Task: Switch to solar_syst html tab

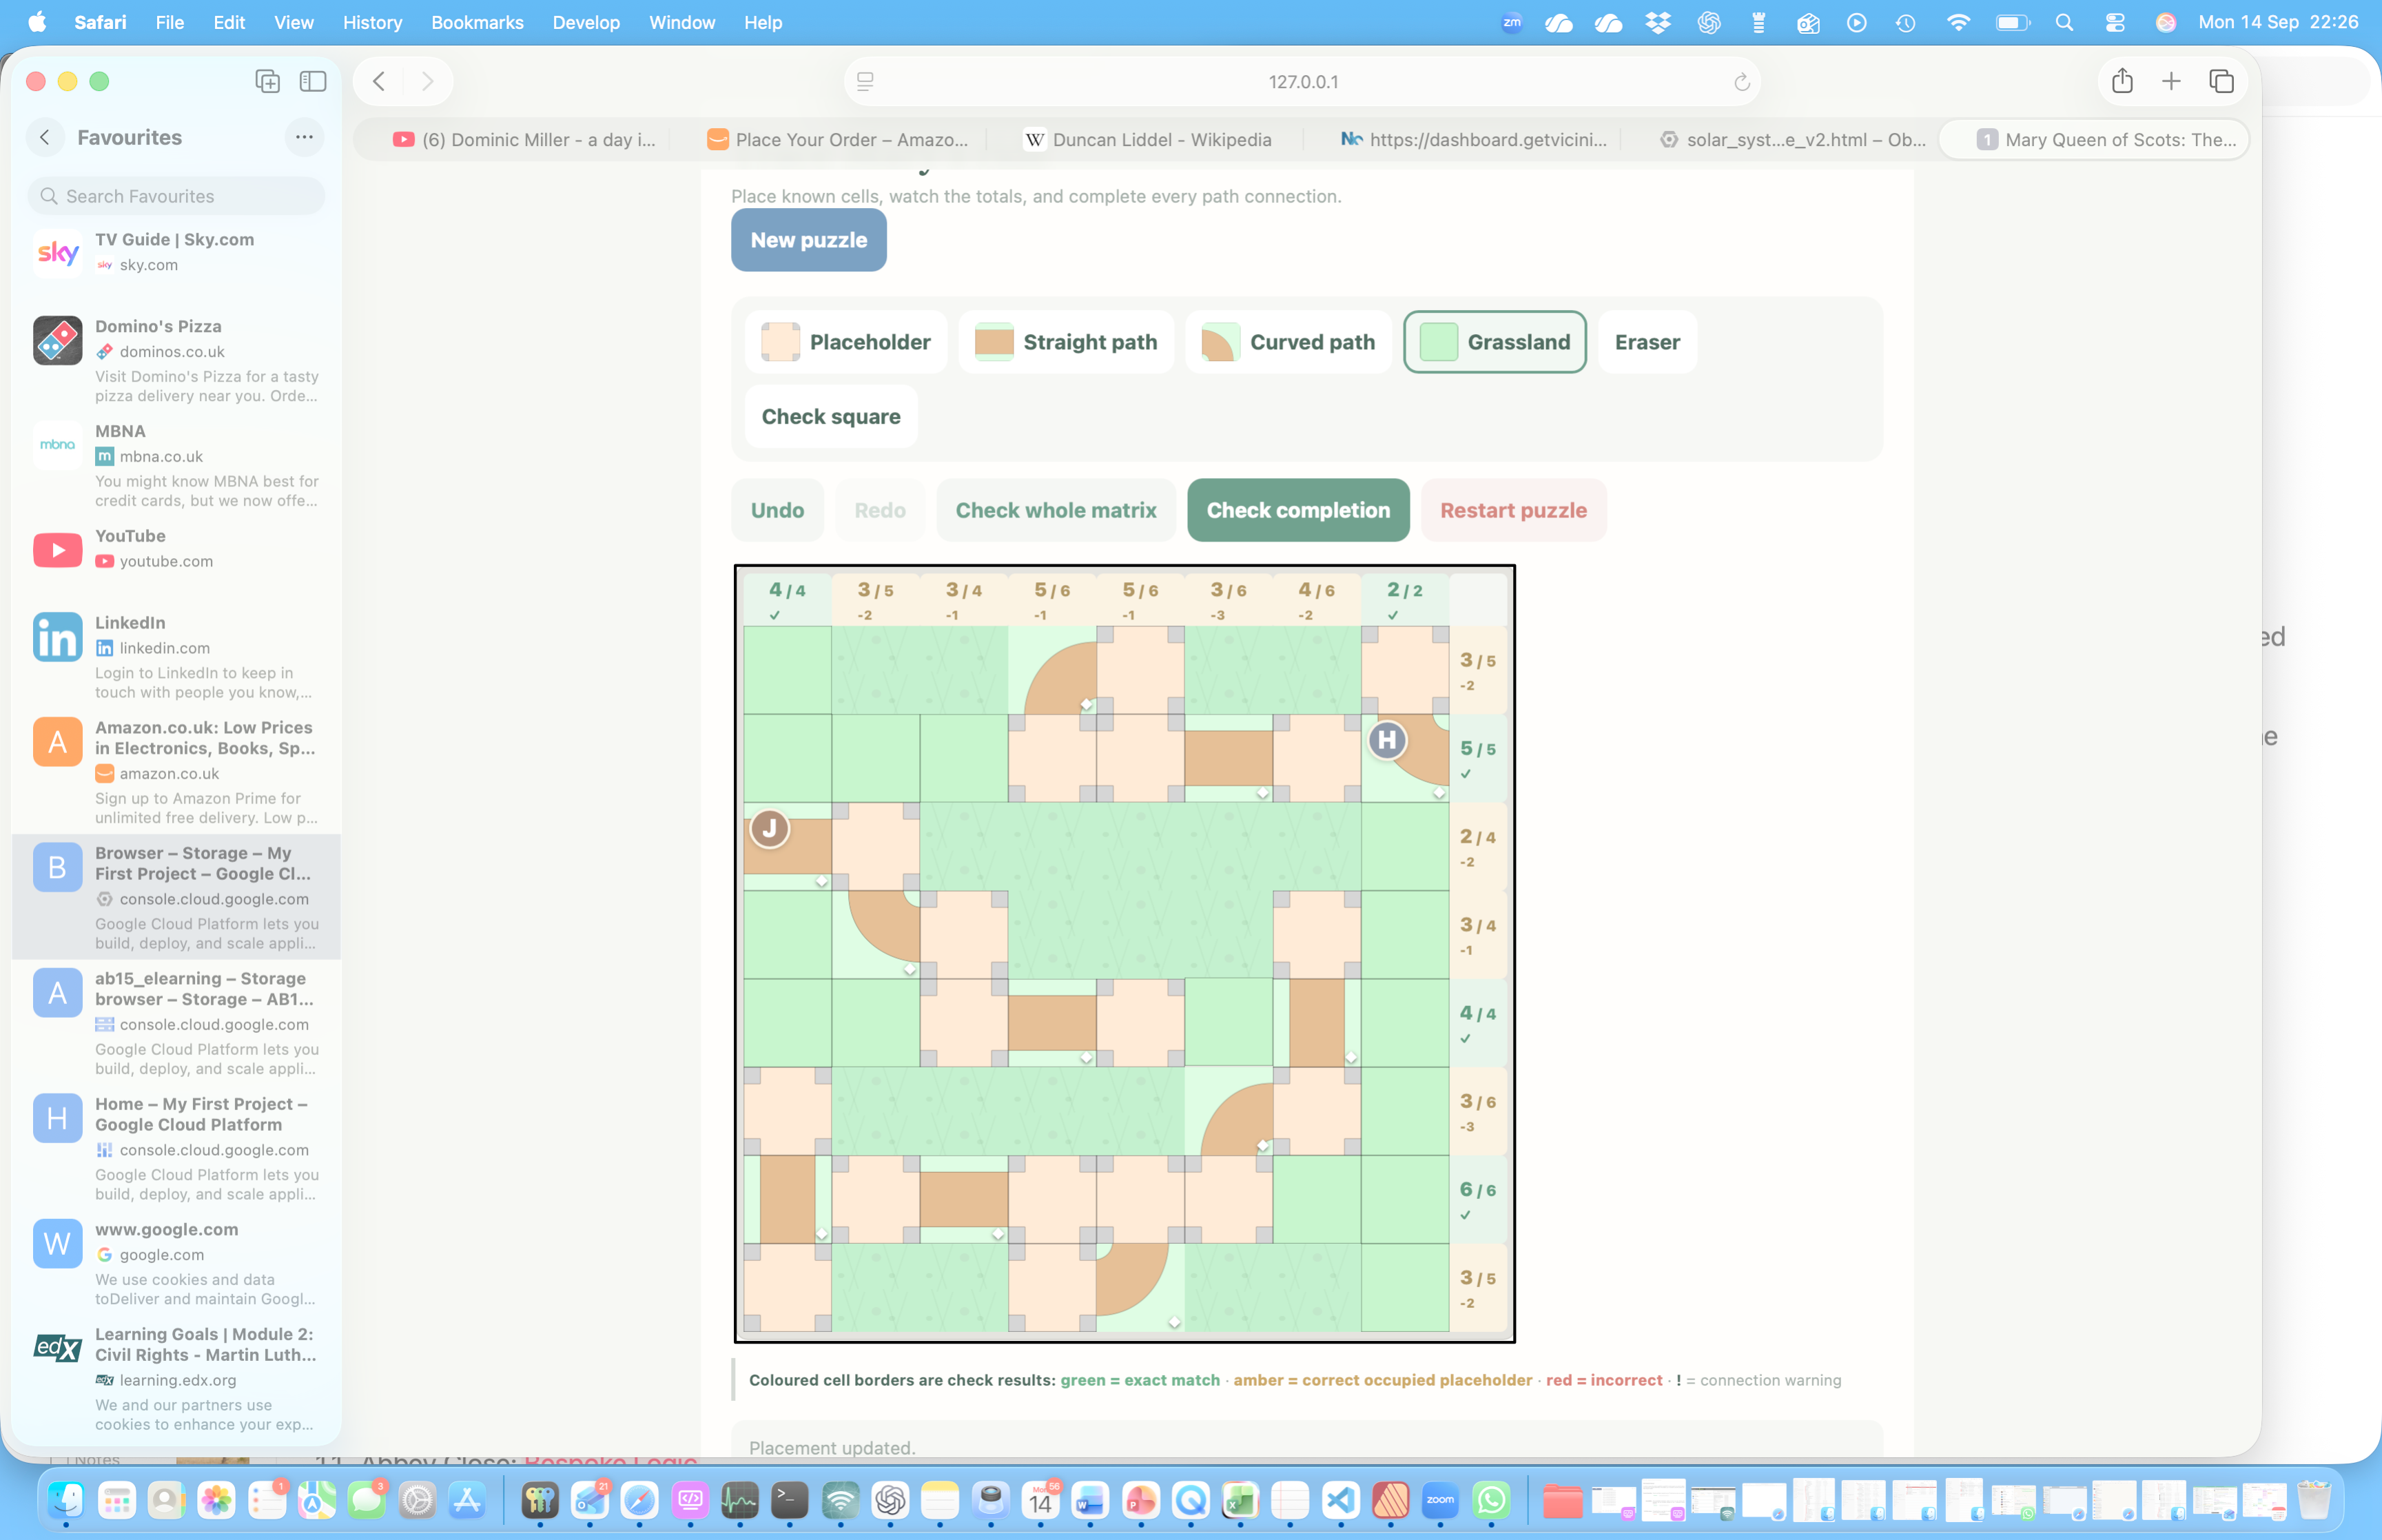Action: 1792,140
